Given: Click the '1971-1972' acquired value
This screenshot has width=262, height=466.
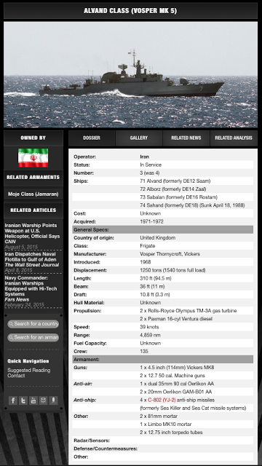Looking at the screenshot, I should pyautogui.click(x=151, y=221).
